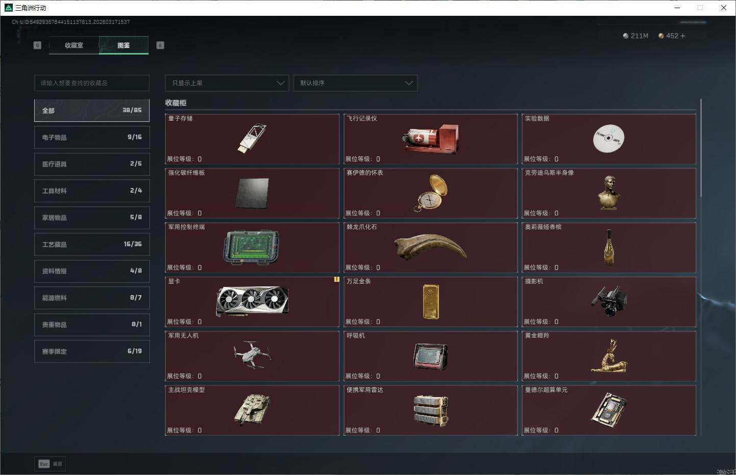The height and width of the screenshot is (475, 736).
Task: Open the 资料情报 category
Action: click(92, 271)
